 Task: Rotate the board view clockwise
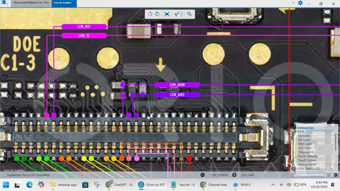[x=157, y=14]
